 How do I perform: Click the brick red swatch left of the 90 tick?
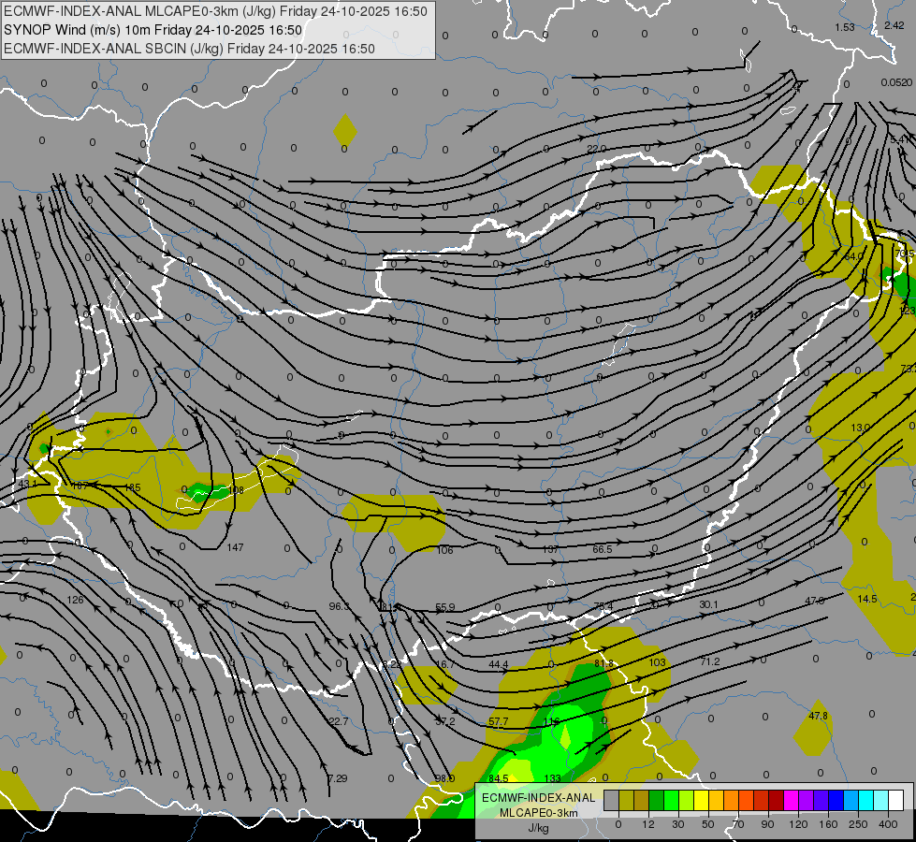[762, 800]
